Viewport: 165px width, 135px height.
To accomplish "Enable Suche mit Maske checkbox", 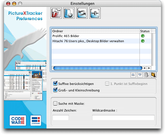I will pyautogui.click(x=55, y=103).
